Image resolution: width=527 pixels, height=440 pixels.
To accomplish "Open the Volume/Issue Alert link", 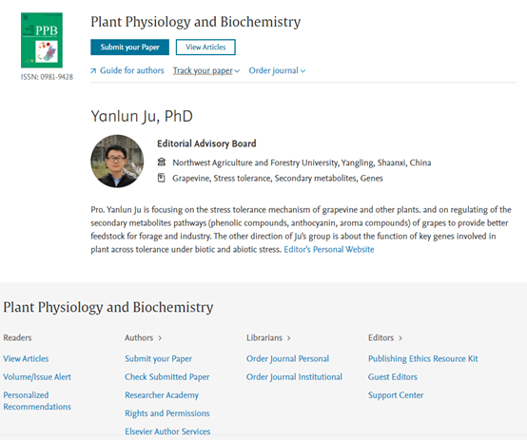I will (x=37, y=377).
